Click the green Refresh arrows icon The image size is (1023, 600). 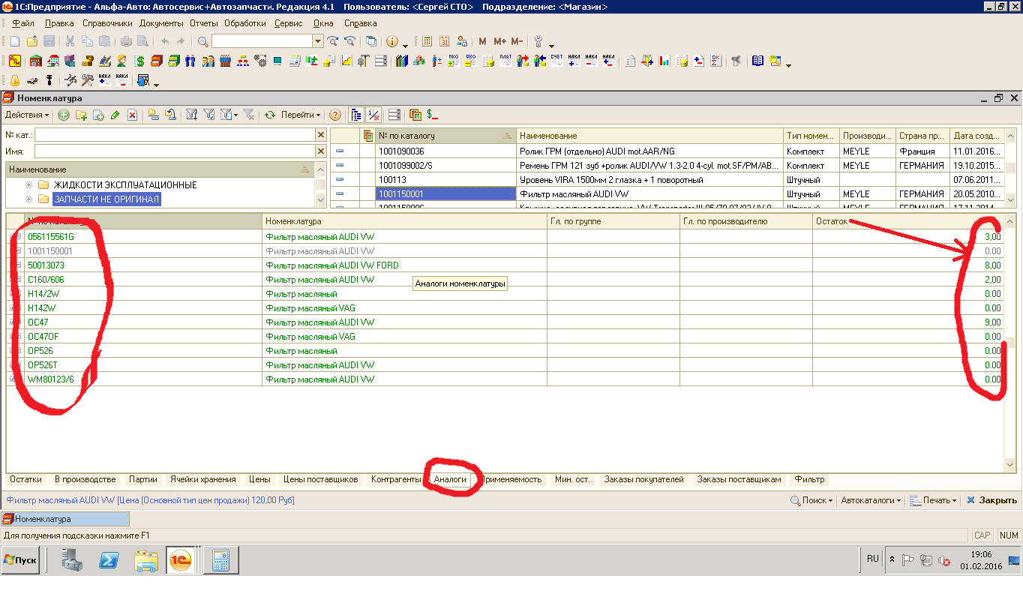click(270, 115)
